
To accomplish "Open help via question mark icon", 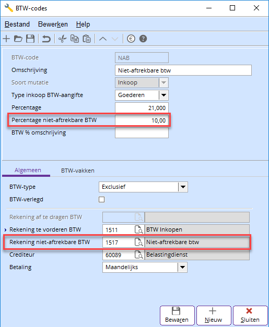I will pyautogui.click(x=143, y=39).
